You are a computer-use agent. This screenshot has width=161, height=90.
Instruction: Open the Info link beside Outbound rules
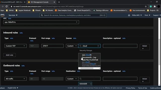tap(23, 66)
